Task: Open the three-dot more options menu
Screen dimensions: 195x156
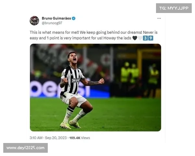Action: tap(159, 18)
